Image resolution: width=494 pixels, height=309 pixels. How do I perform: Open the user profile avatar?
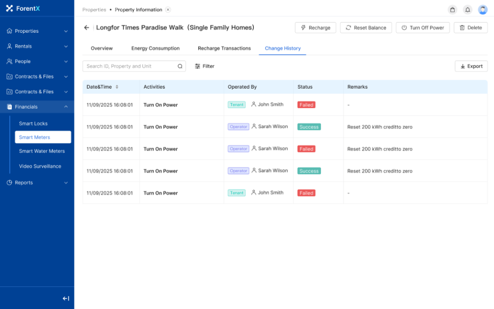pyautogui.click(x=482, y=10)
